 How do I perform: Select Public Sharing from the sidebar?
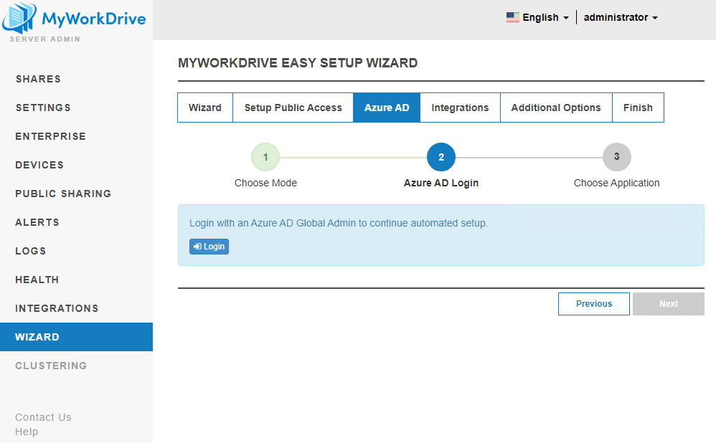62,194
